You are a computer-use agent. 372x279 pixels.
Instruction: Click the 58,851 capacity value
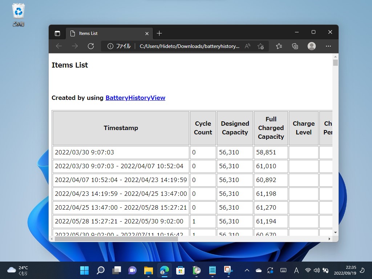266,152
